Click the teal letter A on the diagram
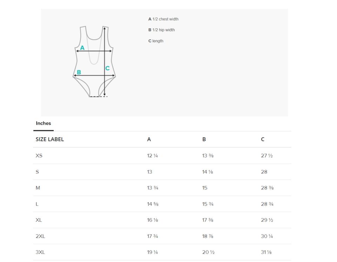This screenshot has height=262, width=337. [x=82, y=48]
